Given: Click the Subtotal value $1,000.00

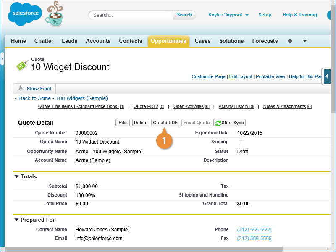Looking at the screenshot, I should coord(87,186).
